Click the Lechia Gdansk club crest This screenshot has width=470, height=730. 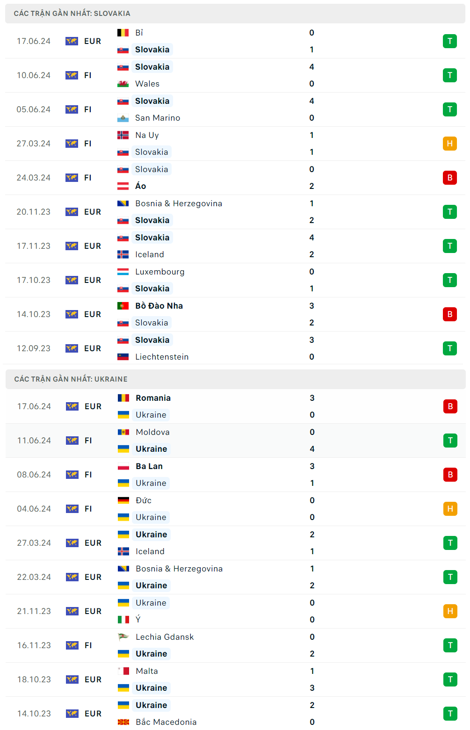[x=123, y=637]
